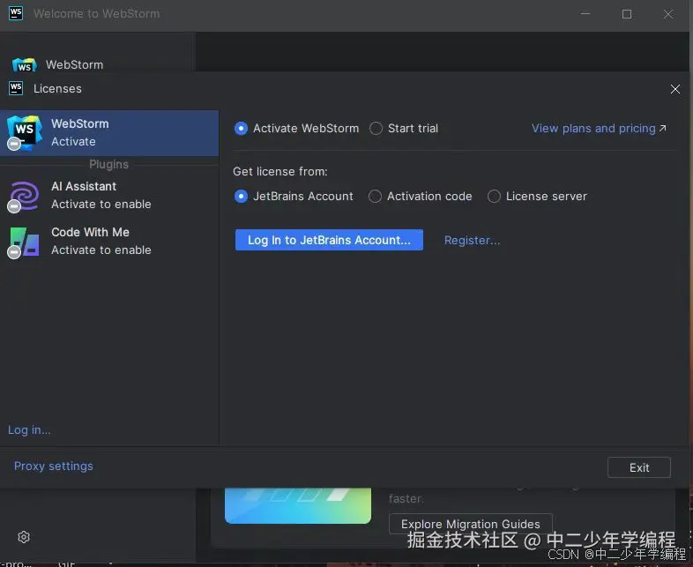693x567 pixels.
Task: Select Code With Me plugin license entry
Action: (109, 242)
